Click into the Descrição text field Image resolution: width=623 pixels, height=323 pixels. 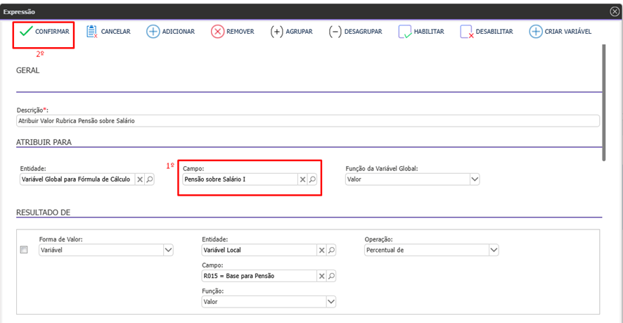pyautogui.click(x=307, y=120)
